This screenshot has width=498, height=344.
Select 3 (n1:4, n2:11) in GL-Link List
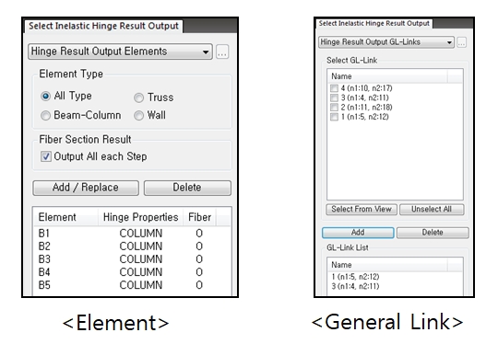(x=355, y=286)
